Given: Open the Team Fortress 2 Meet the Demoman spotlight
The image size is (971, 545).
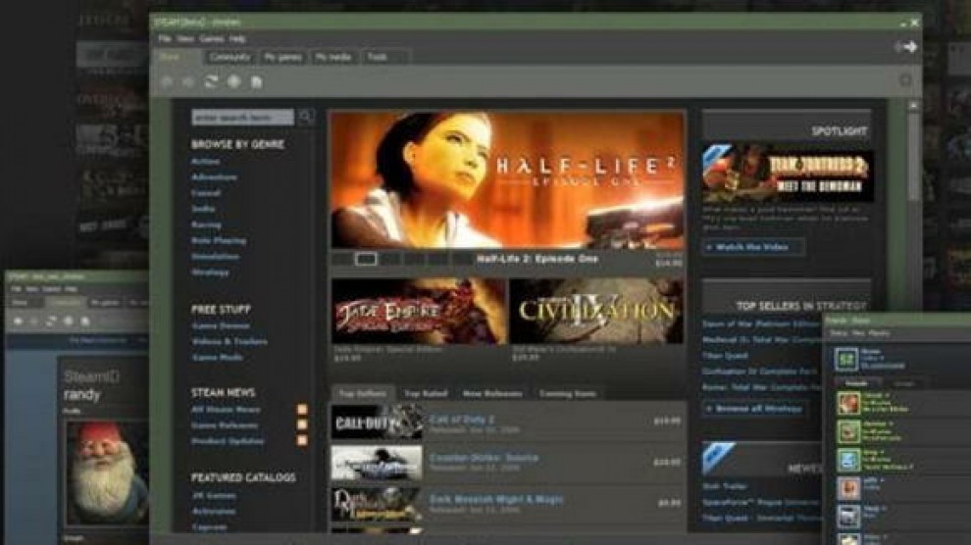Looking at the screenshot, I should pyautogui.click(x=788, y=173).
